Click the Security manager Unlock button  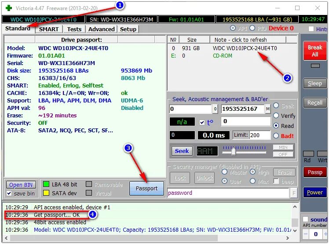tap(205, 178)
